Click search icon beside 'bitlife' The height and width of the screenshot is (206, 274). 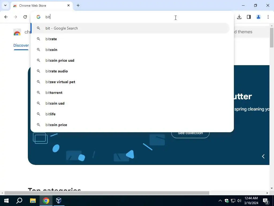point(39,114)
